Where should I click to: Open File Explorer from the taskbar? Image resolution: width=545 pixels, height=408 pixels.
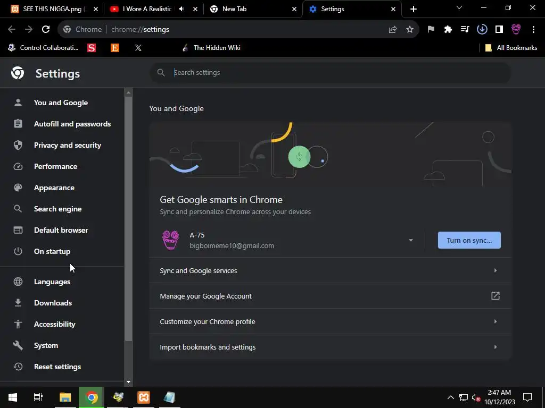(65, 397)
